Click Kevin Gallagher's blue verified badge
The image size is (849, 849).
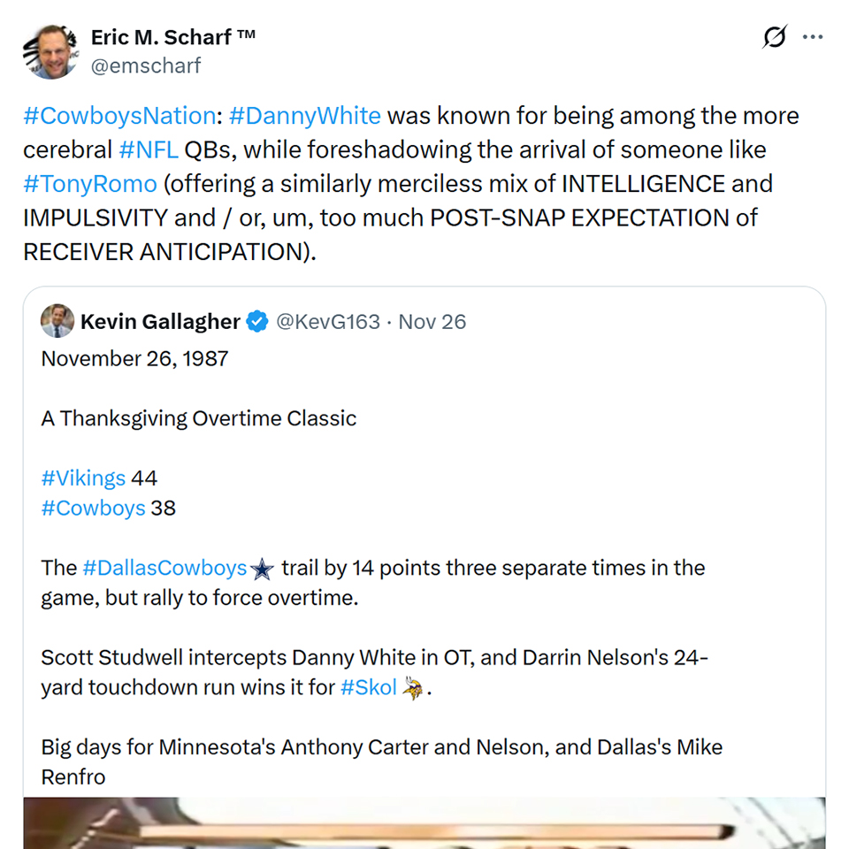[x=256, y=321]
